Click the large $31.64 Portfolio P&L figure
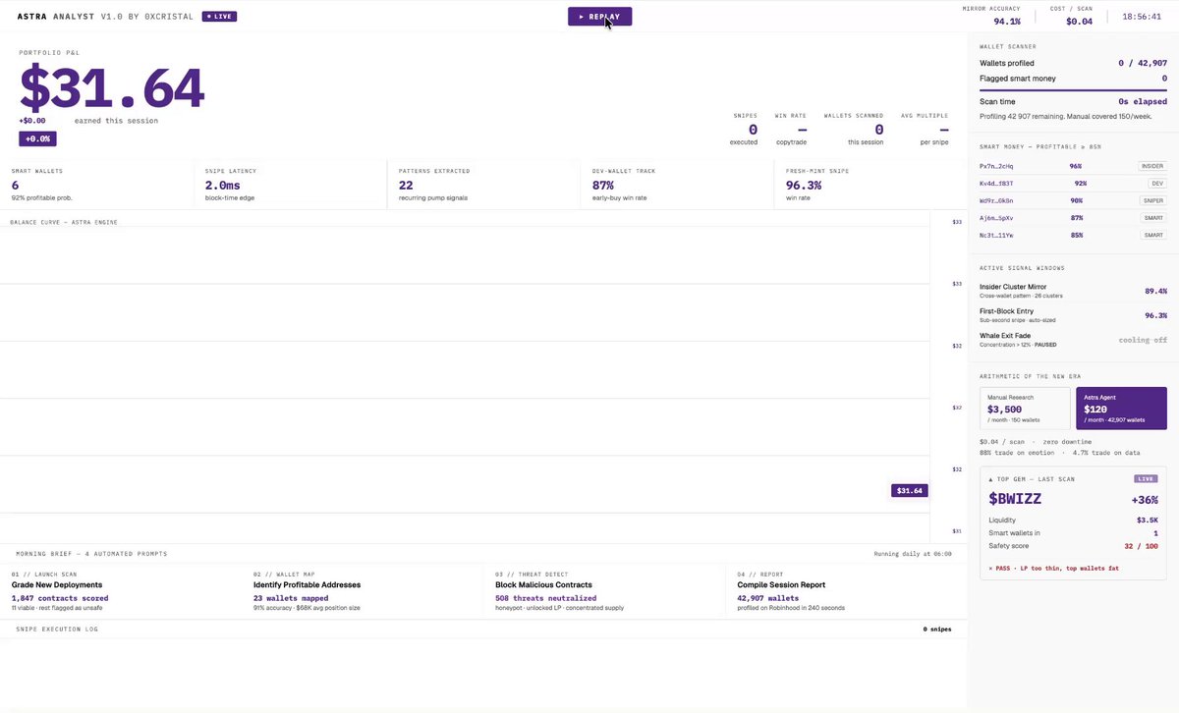This screenshot has width=1179, height=713. pos(112,87)
